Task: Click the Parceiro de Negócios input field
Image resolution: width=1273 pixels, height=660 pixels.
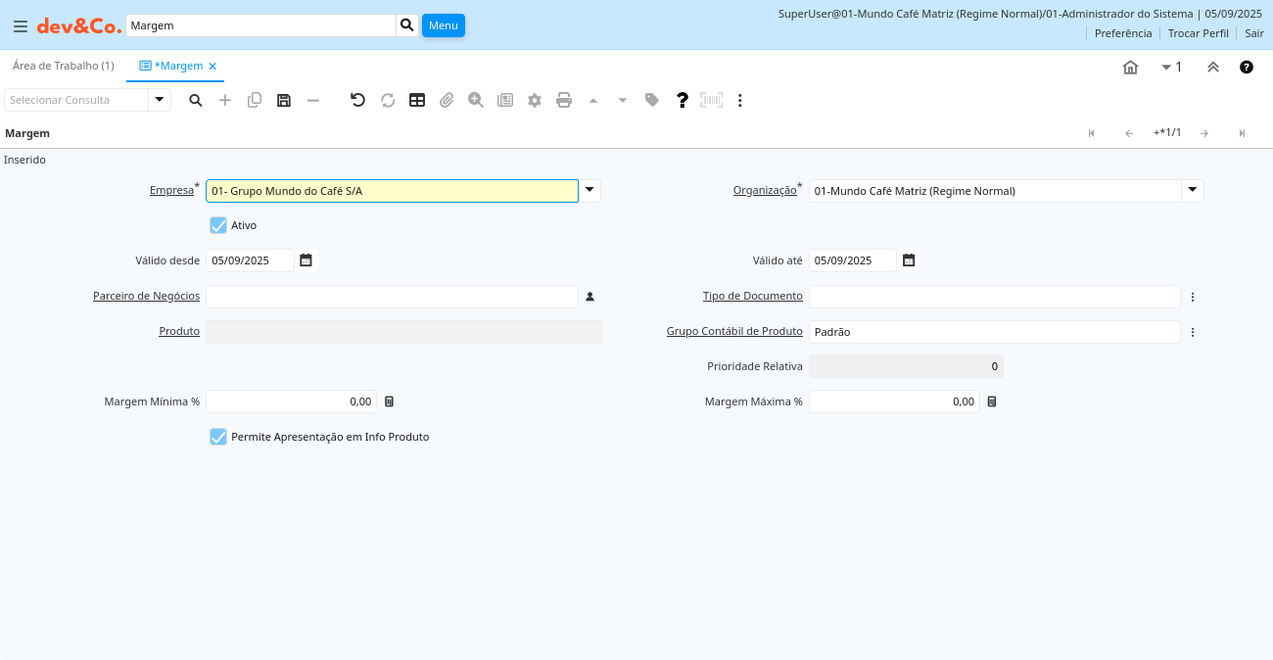Action: tap(392, 296)
